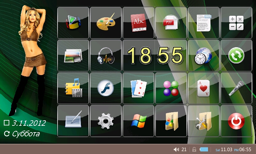
Task: Click the Windows logo tile
Action: tap(139, 121)
